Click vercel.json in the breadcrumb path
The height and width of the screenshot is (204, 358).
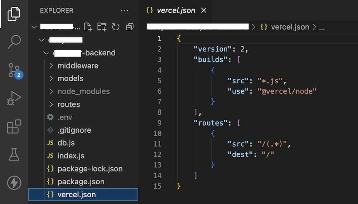click(290, 27)
